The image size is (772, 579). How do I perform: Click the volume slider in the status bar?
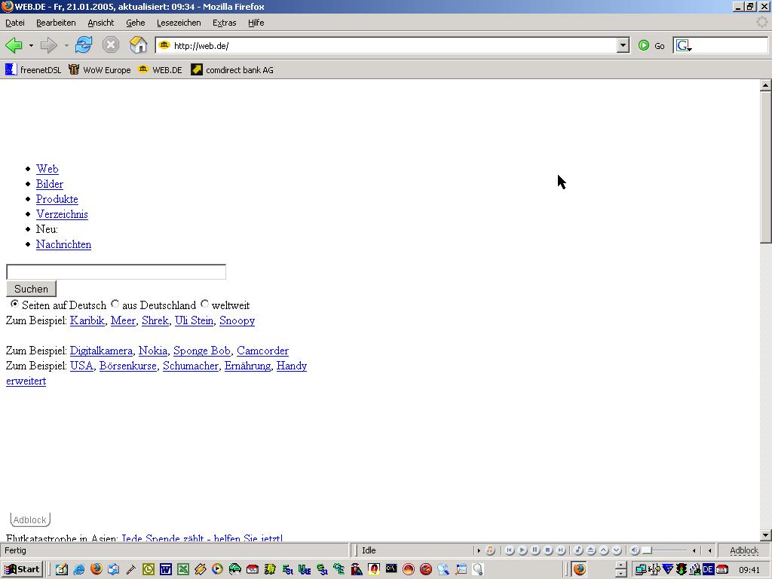(667, 550)
